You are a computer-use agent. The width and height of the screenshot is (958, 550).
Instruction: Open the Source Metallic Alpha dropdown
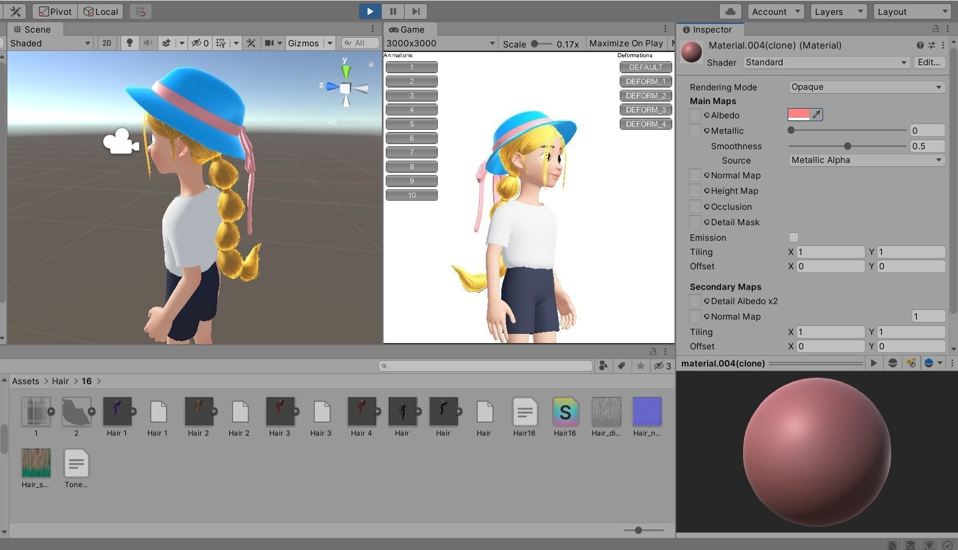coord(867,160)
